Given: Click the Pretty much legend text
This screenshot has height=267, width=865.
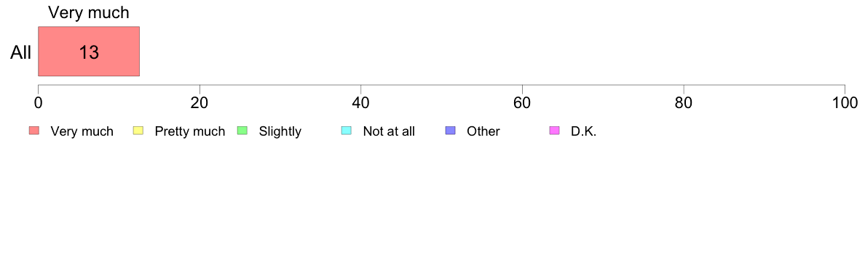Looking at the screenshot, I should pos(190,131).
